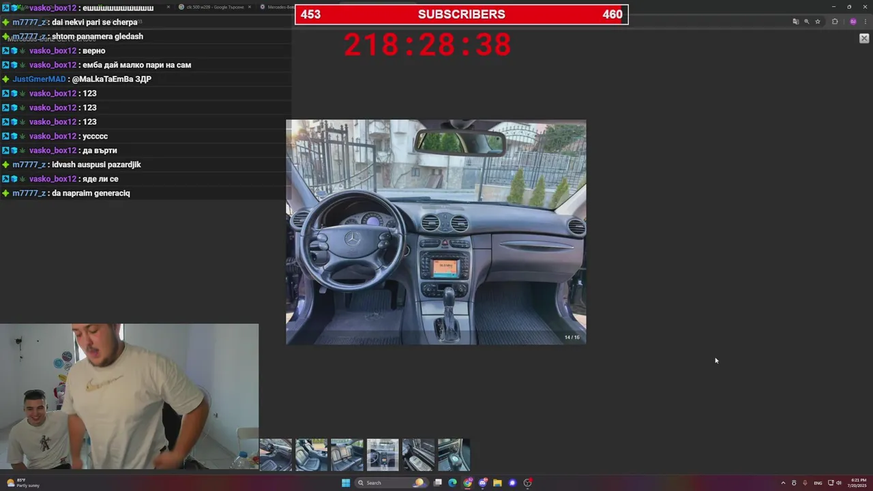The height and width of the screenshot is (491, 873).
Task: Click the green badge next to JustGmerMAD
Action: coord(5,79)
